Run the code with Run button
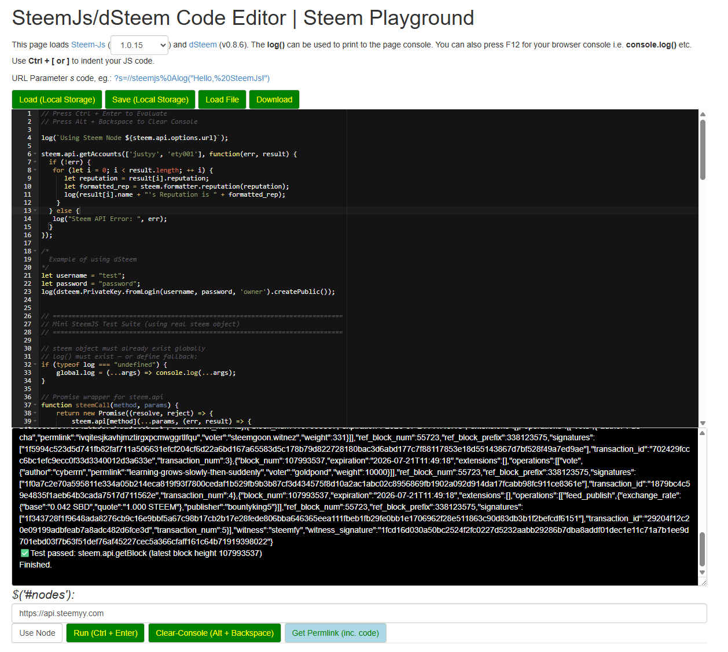Image resolution: width=728 pixels, height=652 pixels. (106, 633)
